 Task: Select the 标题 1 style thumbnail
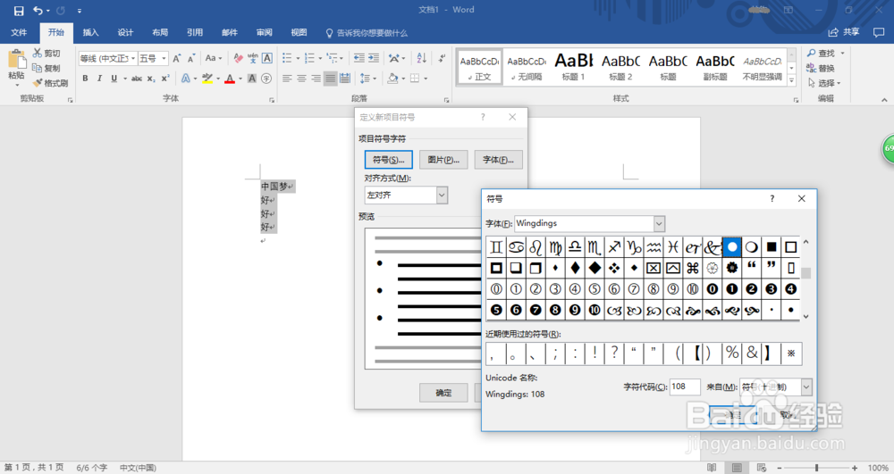[574, 67]
